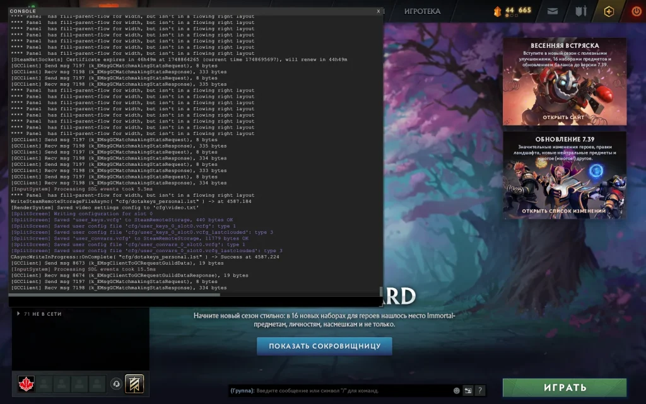The width and height of the screenshot is (646, 404).
Task: Click ОТКРЫТЬ САЙТ on spring update card
Action: pyautogui.click(x=563, y=117)
